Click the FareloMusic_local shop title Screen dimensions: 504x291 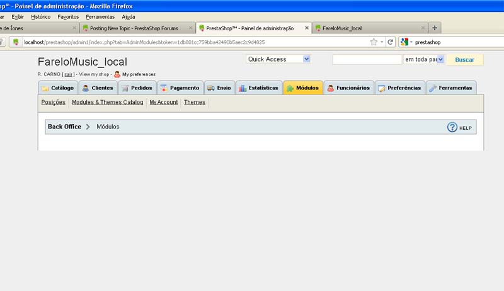click(83, 62)
